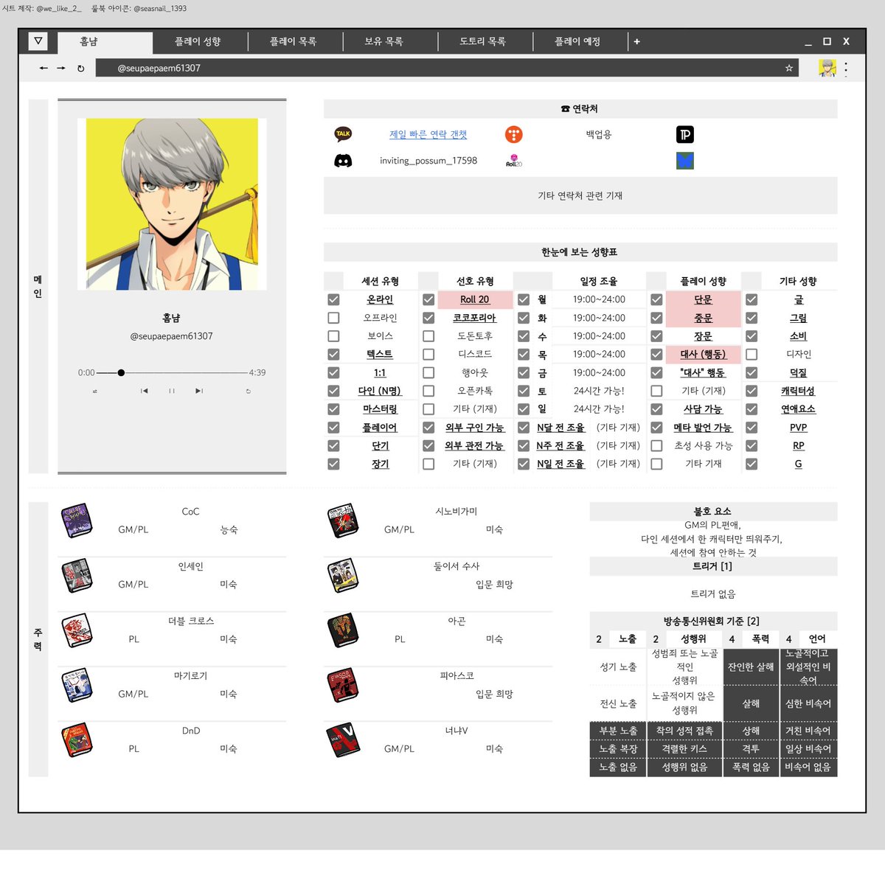This screenshot has width=885, height=884.
Task: Click the black P contact icon
Action: (x=685, y=134)
